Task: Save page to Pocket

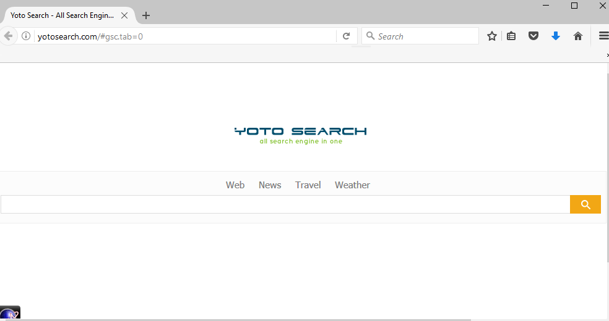Action: tap(533, 36)
